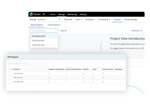Check the TheGoatProject row checkbox
The height and width of the screenshot is (112, 150).
pyautogui.click(x=9, y=73)
